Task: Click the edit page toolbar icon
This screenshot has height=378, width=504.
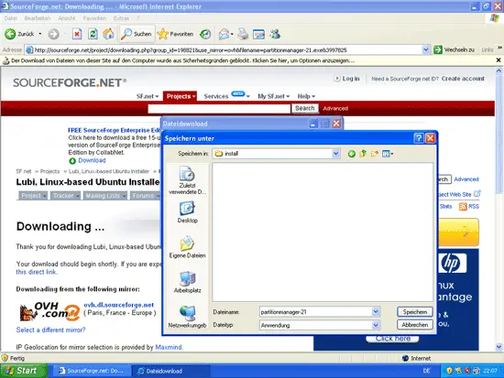Action: [258, 34]
